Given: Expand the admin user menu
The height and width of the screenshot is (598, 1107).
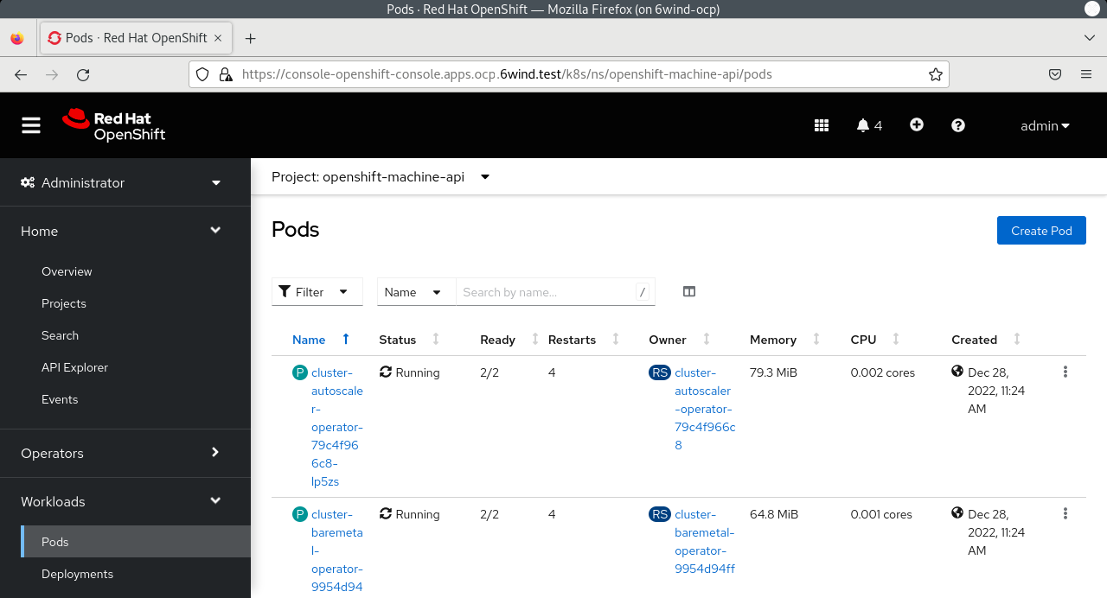Looking at the screenshot, I should (1045, 125).
